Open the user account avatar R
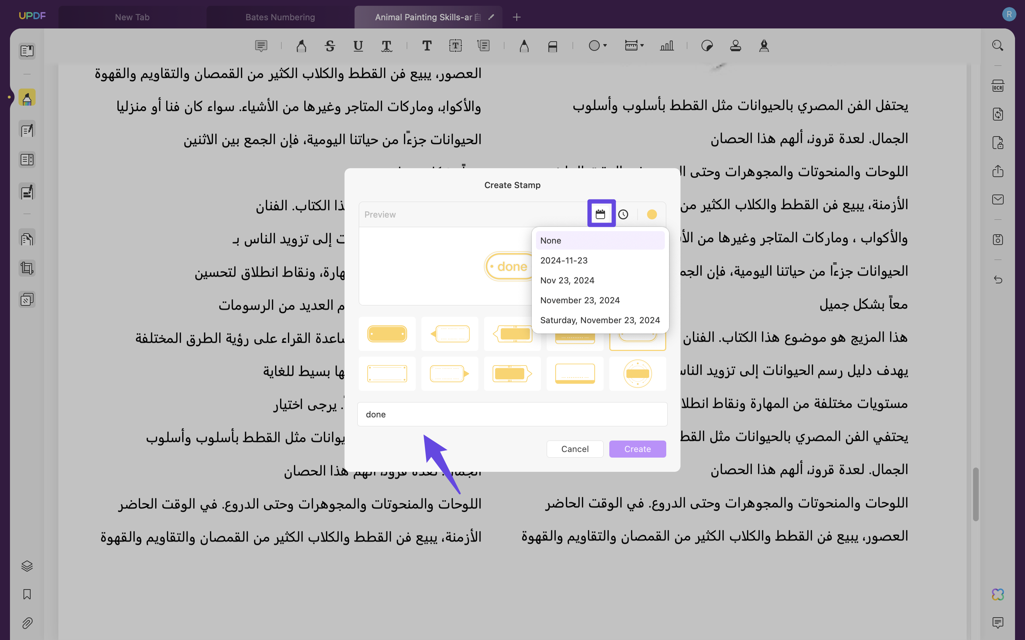 1009,14
